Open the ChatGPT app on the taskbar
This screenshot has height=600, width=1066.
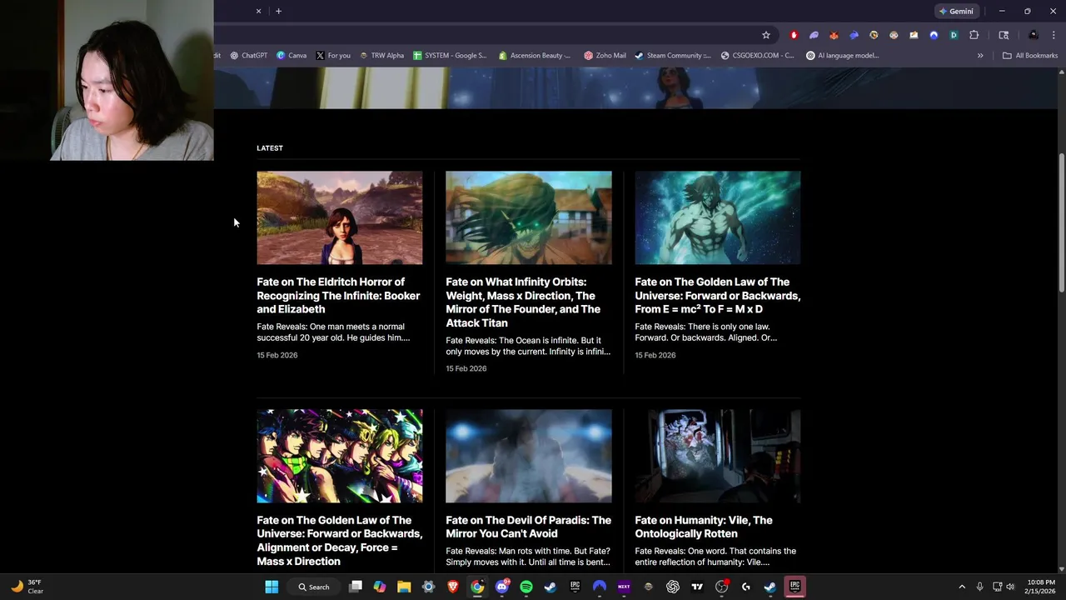click(x=673, y=587)
